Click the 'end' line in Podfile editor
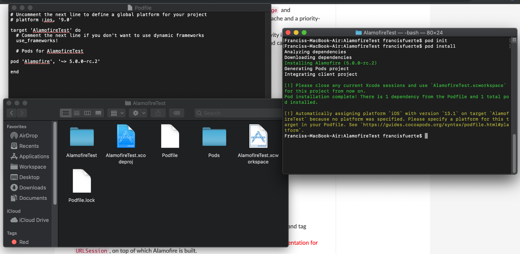Screen dimensions: 520x254 [x=15, y=72]
